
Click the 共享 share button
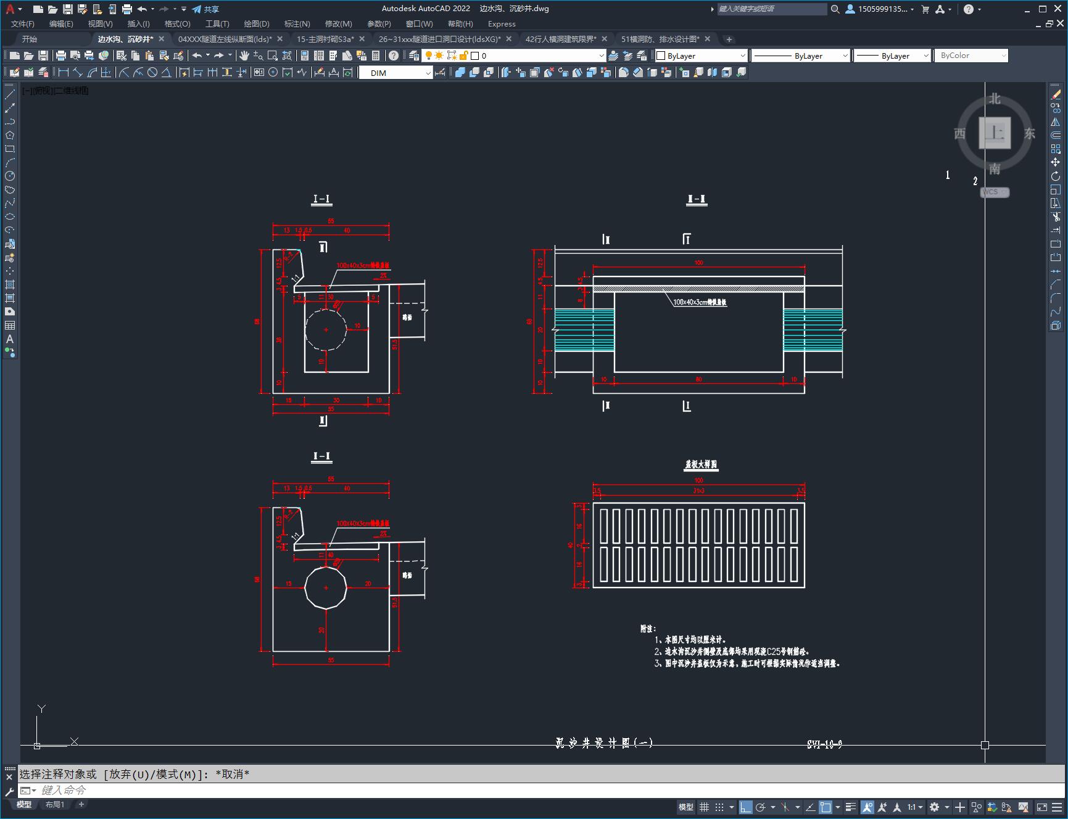click(x=205, y=9)
